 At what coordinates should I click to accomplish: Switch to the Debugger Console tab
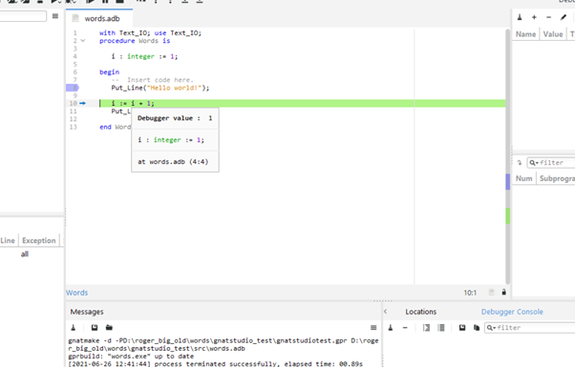(x=512, y=312)
